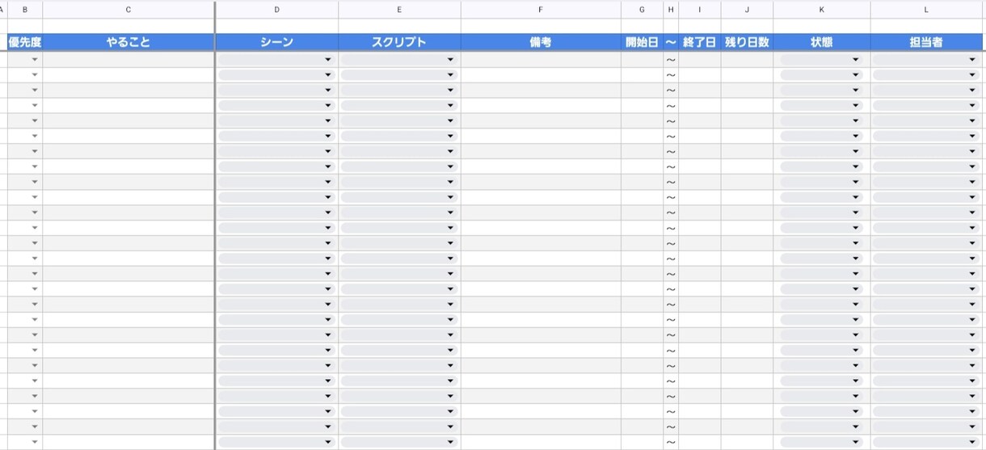Click the 〜 cell in first row below header
The height and width of the screenshot is (450, 986).
point(671,60)
